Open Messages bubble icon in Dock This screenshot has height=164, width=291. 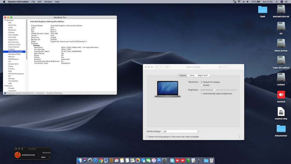click(143, 160)
